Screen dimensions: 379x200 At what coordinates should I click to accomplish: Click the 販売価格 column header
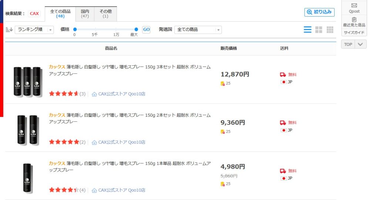pos(229,48)
